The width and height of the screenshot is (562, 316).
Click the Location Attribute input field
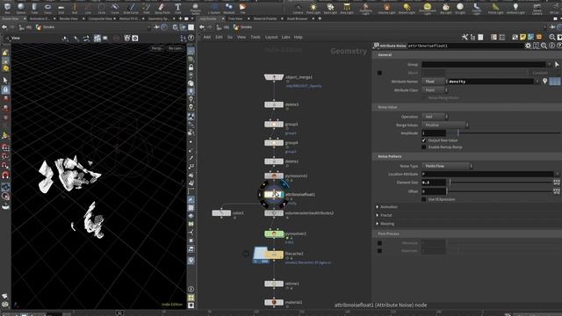pos(487,174)
